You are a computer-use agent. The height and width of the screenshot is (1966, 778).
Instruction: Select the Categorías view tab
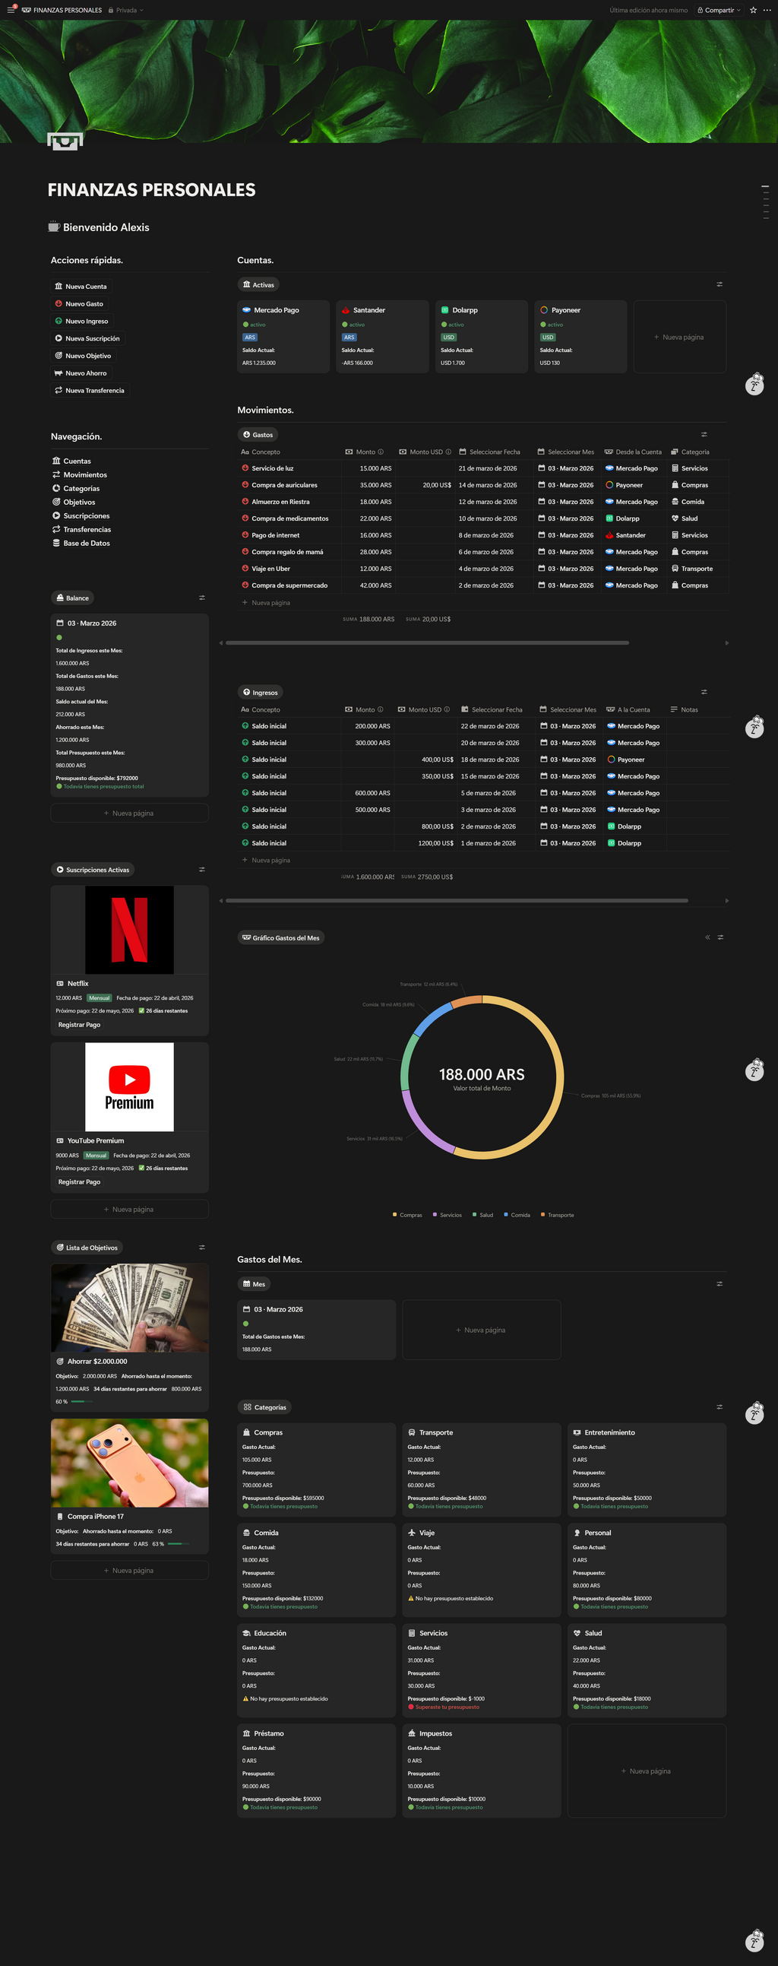tap(264, 1407)
